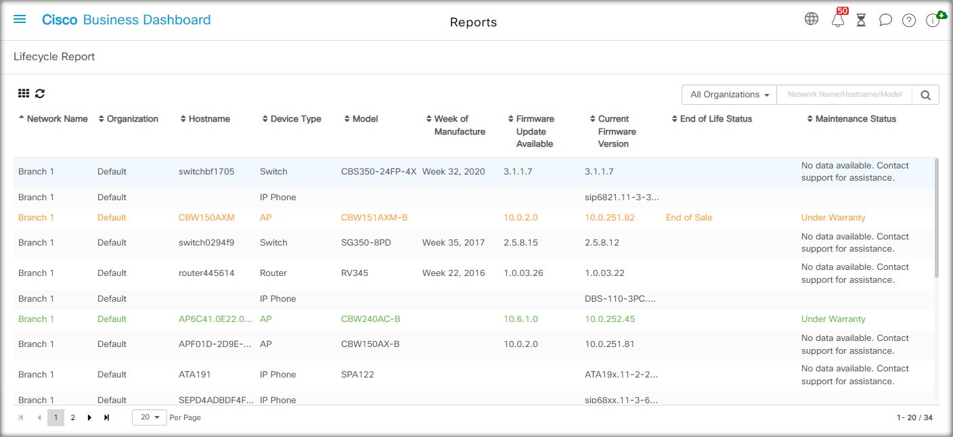Click the End of Sale status
Image resolution: width=953 pixels, height=437 pixels.
pos(689,218)
